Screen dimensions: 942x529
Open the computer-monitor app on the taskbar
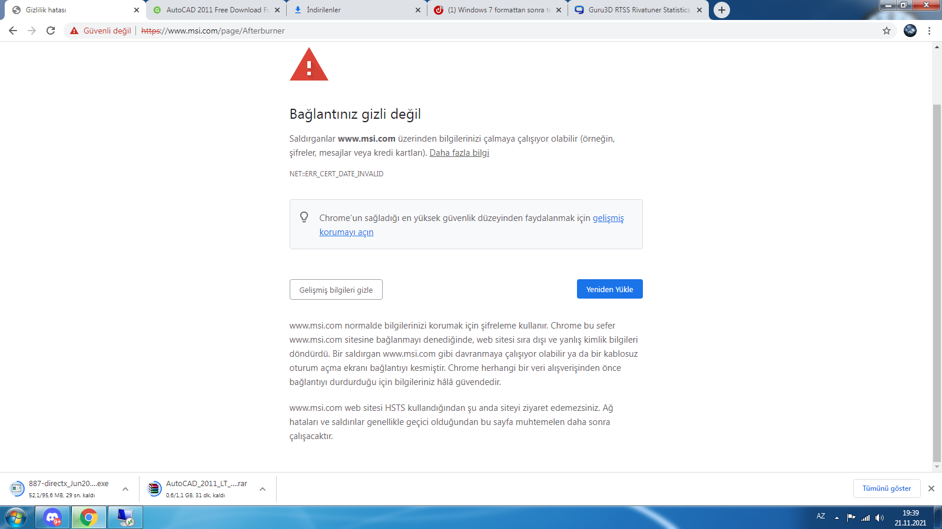[x=125, y=518]
